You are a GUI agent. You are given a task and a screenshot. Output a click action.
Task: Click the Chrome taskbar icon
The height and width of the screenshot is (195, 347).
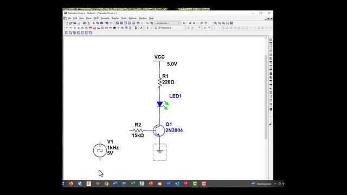point(106,184)
